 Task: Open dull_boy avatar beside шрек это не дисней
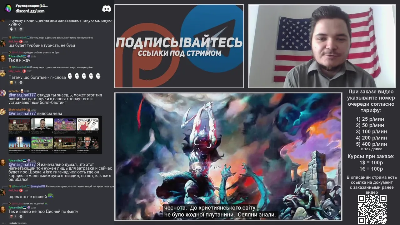(x=3, y=192)
